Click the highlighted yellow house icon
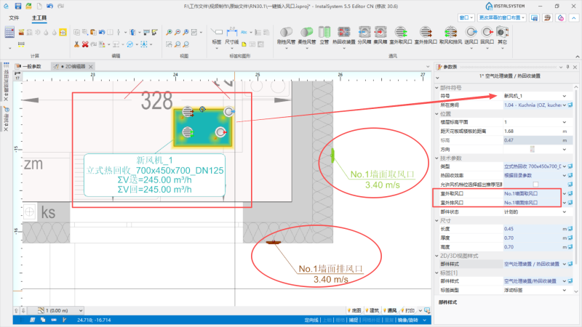Viewport: 582px width, 327px height. click(x=63, y=32)
